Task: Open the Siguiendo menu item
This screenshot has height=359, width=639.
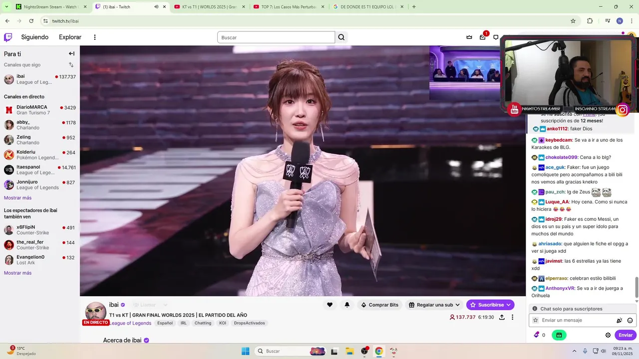Action: 35,37
